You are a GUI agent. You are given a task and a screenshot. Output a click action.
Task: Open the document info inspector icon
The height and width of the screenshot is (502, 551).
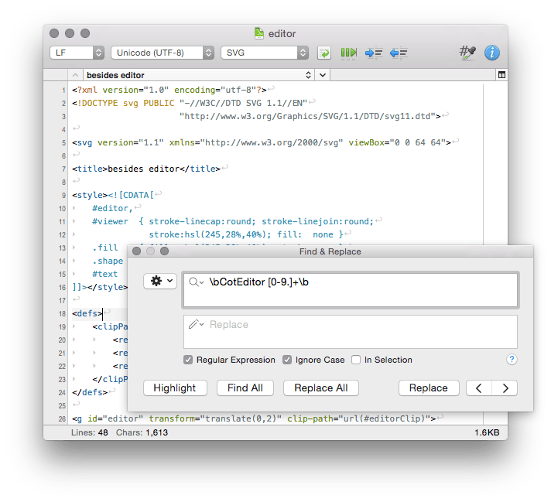point(492,53)
